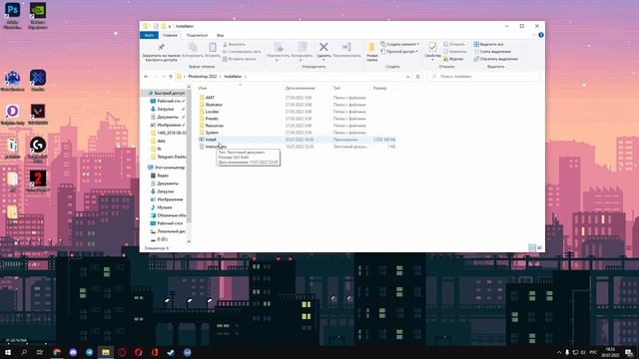
Task: Click the Up one level arrow
Action: point(171,76)
